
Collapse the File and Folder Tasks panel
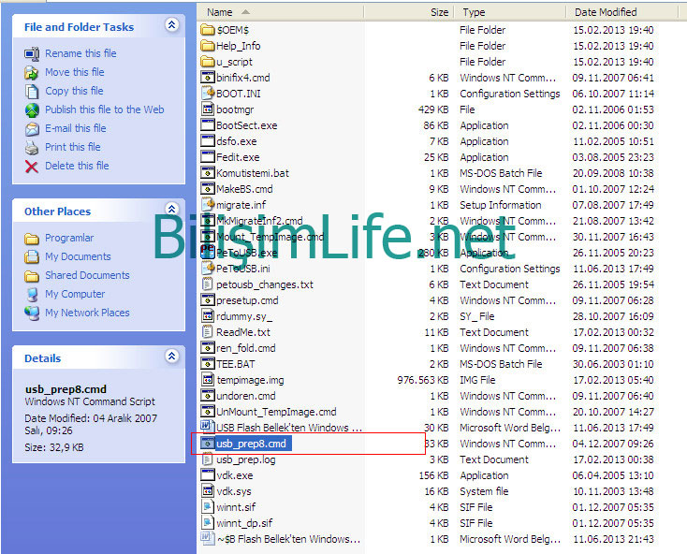[172, 25]
